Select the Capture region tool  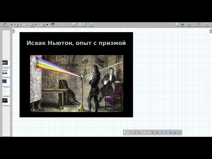coord(175,132)
